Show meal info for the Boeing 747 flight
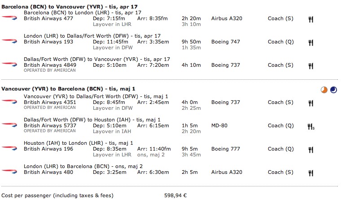This screenshot has height=199, width=341. (310, 42)
